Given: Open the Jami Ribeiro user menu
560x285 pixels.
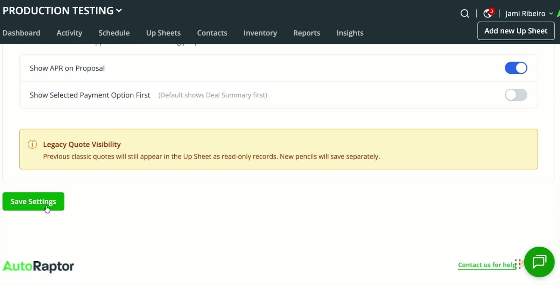Looking at the screenshot, I should 528,14.
